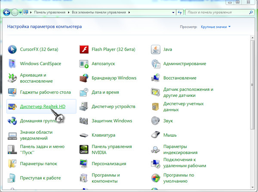Expand the chevron before Панель управления breadcrumb
258x192 pixels.
[31, 12]
